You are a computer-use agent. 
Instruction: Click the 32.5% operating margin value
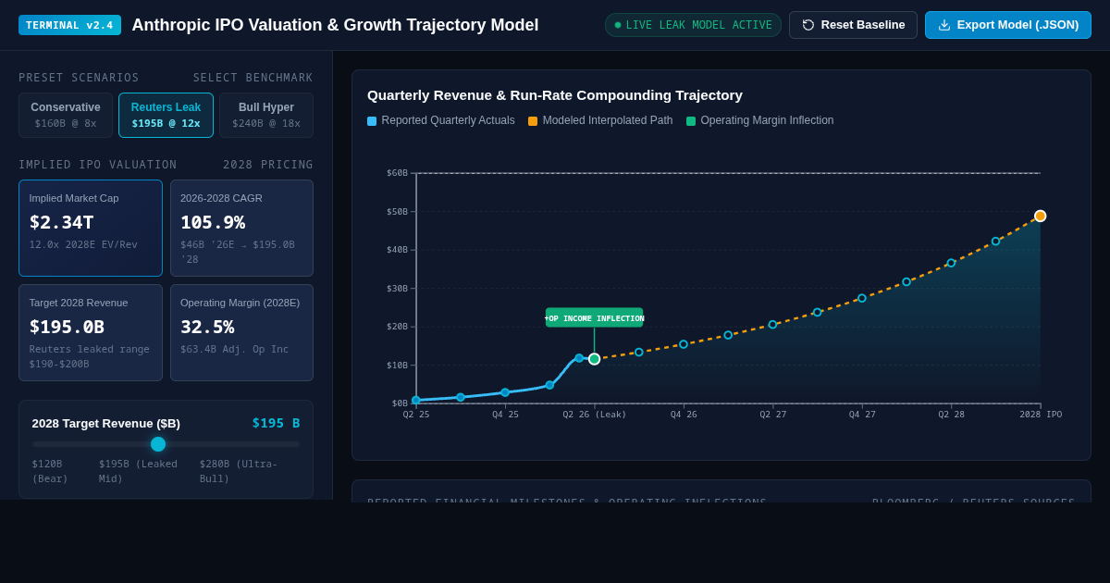click(207, 327)
